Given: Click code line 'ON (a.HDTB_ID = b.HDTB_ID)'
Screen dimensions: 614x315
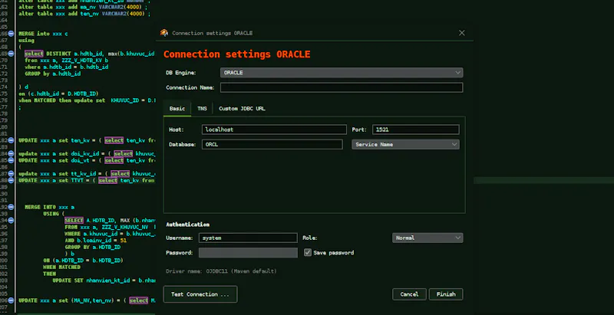Looking at the screenshot, I should pyautogui.click(x=84, y=261).
